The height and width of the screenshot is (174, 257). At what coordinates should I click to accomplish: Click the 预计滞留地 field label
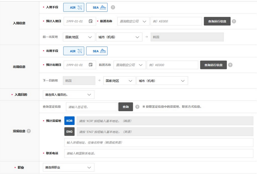[53, 121]
